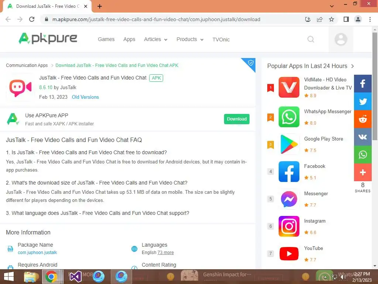Open the Old Versions link
378x284 pixels.
point(85,97)
